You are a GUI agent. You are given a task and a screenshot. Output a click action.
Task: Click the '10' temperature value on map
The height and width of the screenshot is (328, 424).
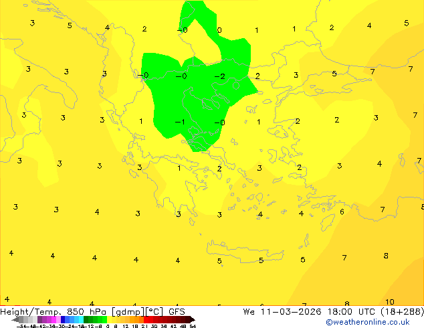390,302
